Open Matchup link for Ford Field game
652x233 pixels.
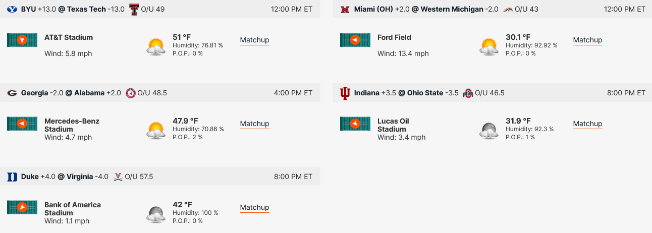587,40
